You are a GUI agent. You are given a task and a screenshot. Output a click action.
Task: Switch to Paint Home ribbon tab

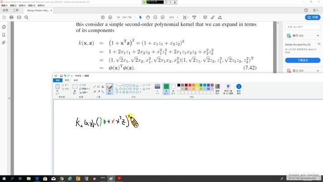pos(67,80)
